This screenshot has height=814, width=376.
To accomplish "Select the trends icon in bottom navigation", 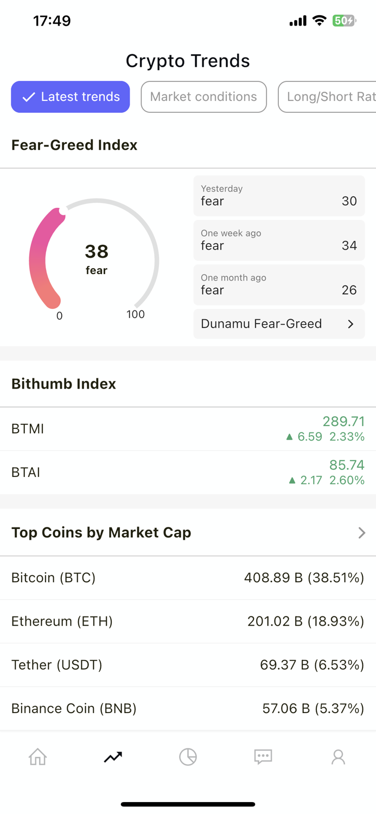I will (113, 756).
